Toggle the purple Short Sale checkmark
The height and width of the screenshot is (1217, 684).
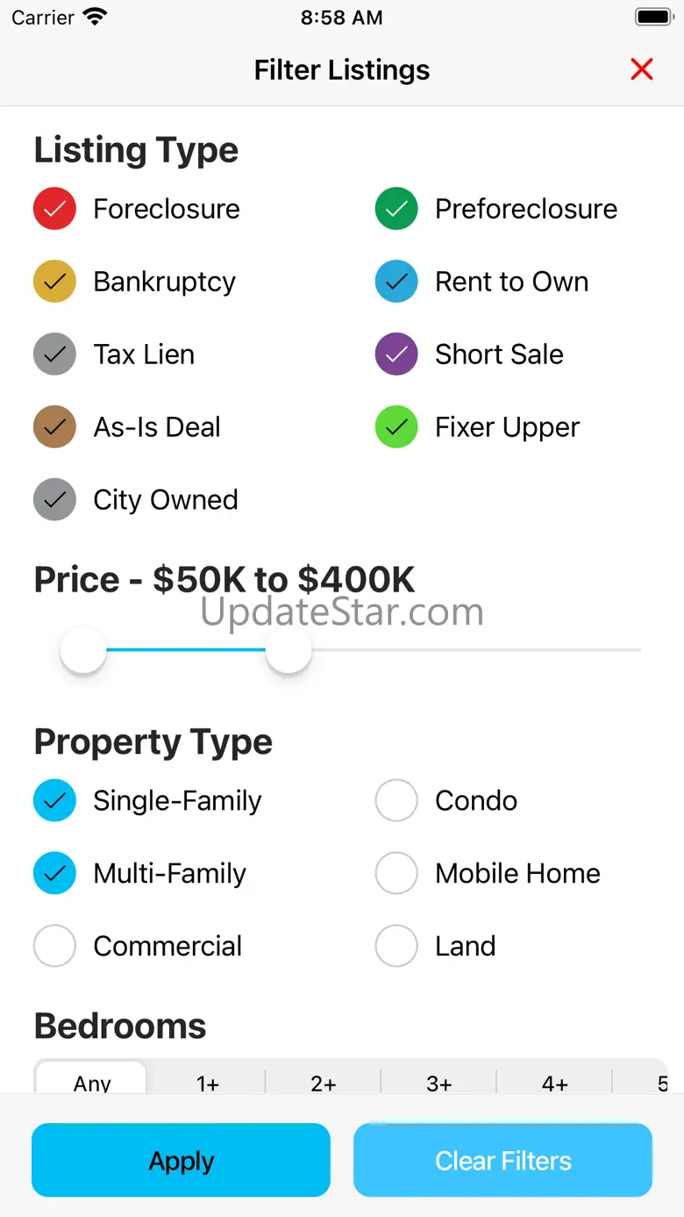point(396,354)
